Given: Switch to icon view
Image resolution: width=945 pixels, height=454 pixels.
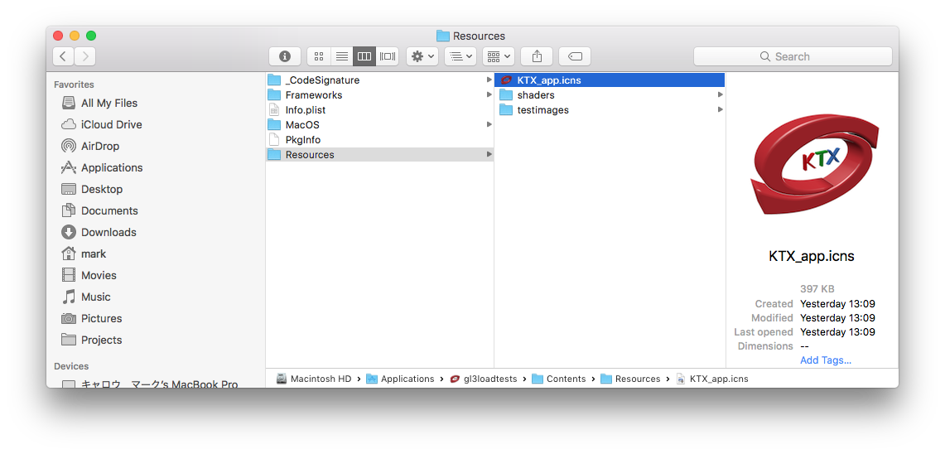Looking at the screenshot, I should coord(319,56).
